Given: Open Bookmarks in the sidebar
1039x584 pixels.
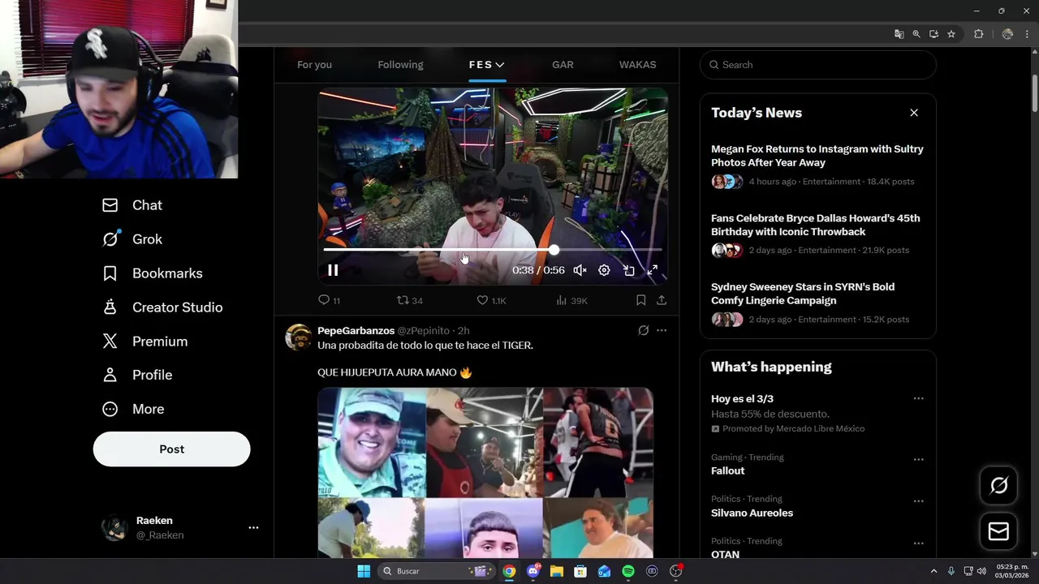Looking at the screenshot, I should click(153, 273).
